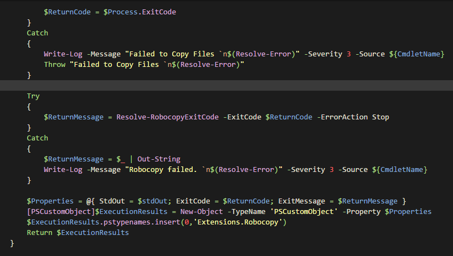Click the StdOut hashtable key
Image resolution: width=453 pixels, height=256 pixels.
pyautogui.click(x=112, y=201)
